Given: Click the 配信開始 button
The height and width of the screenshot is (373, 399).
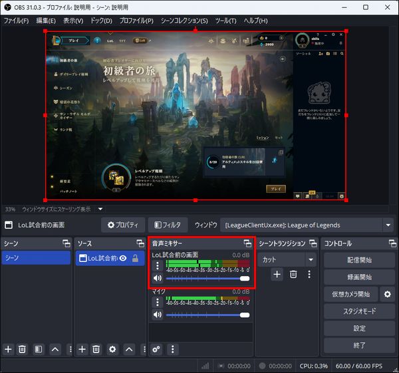Looking at the screenshot, I should point(359,260).
